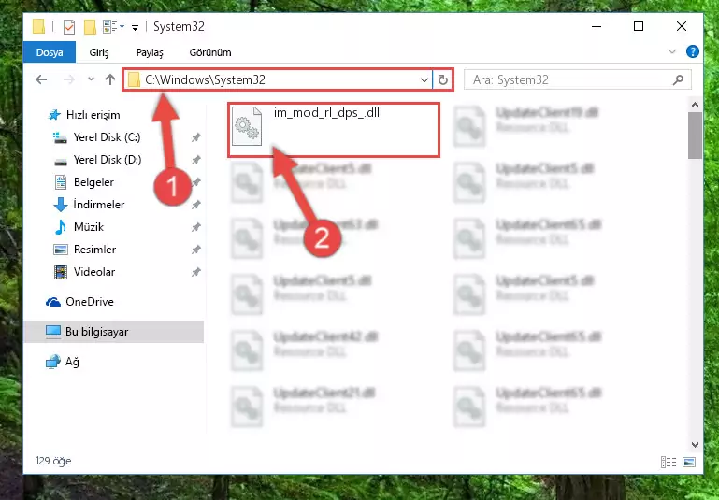Refresh the System32 folder
Screen dimensions: 719x500
point(442,80)
